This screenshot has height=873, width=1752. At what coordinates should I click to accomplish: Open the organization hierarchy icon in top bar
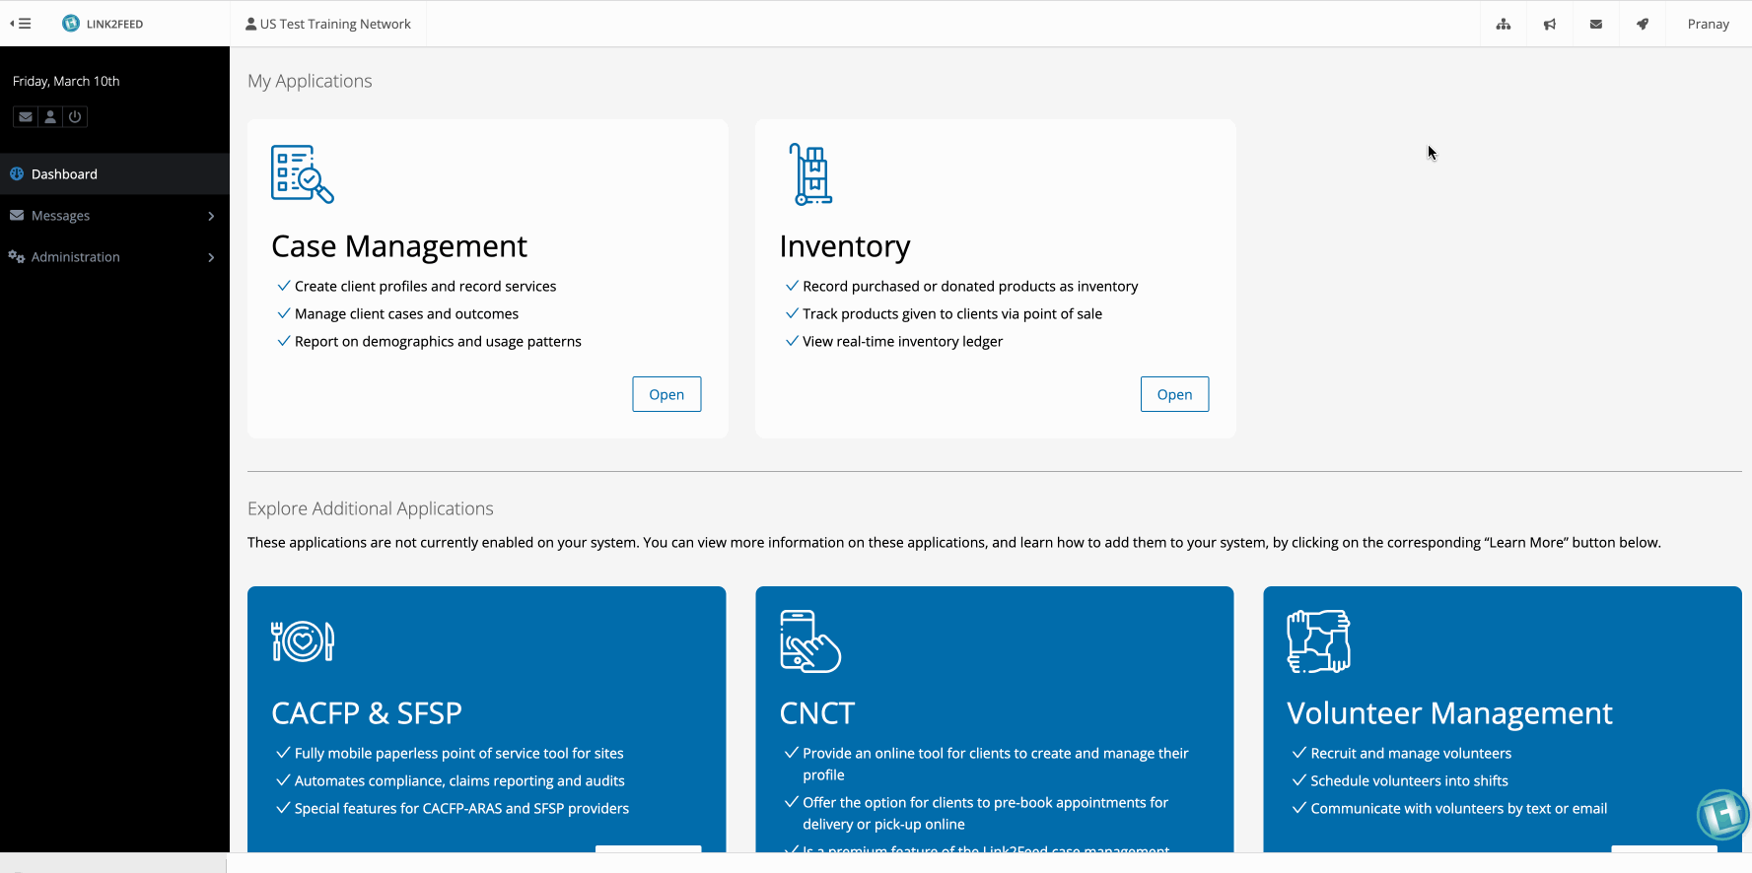[1503, 24]
